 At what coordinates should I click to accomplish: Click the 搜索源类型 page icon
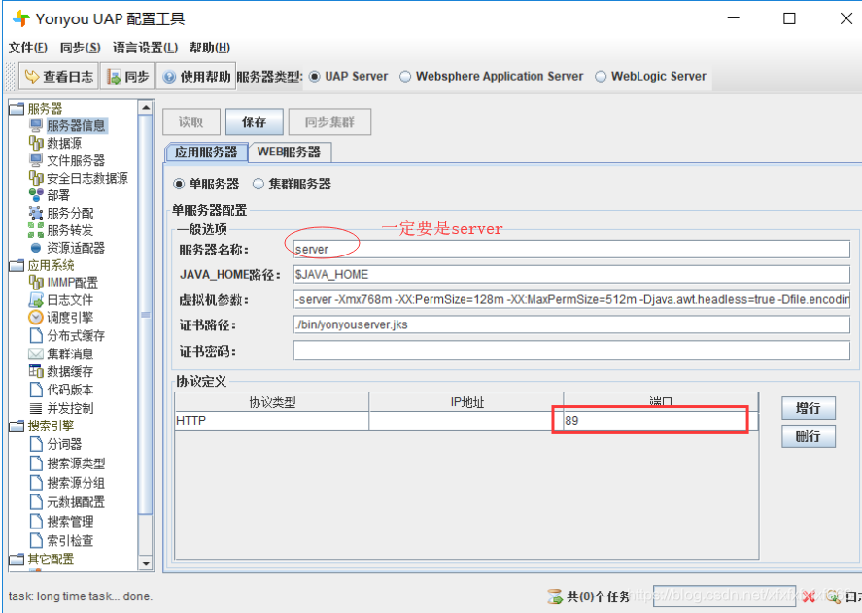click(x=36, y=463)
